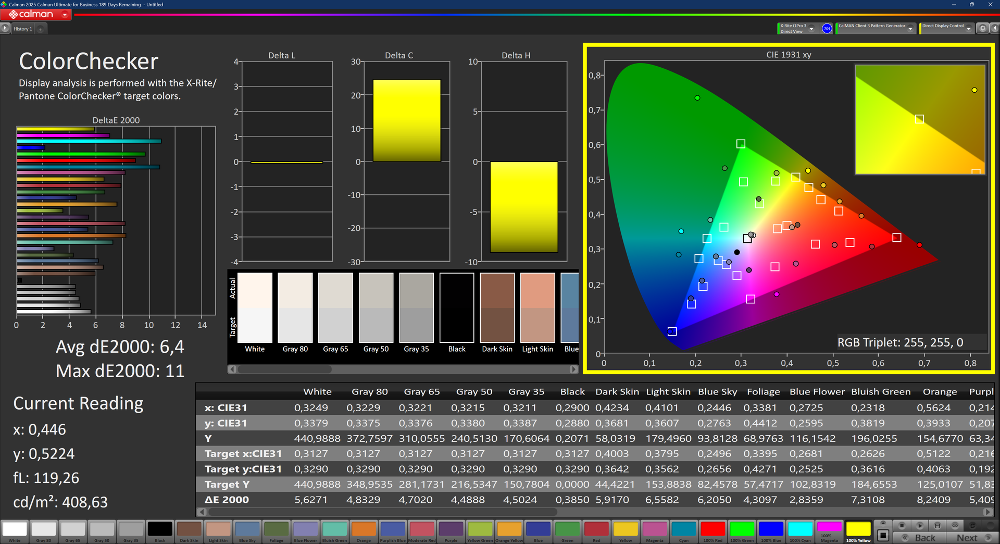Open the Calman main menu dropdown
Viewport: 1000px width, 544px height.
pos(65,15)
